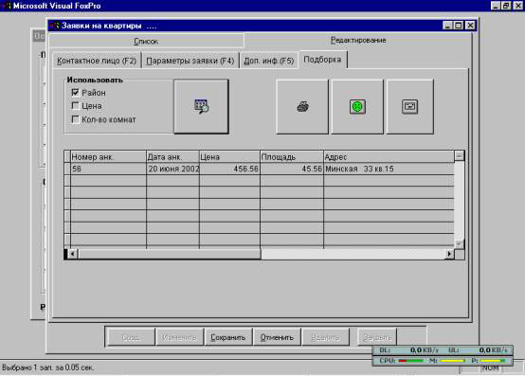Click the disabled Удалить button
This screenshot has width=525, height=376.
[x=325, y=337]
